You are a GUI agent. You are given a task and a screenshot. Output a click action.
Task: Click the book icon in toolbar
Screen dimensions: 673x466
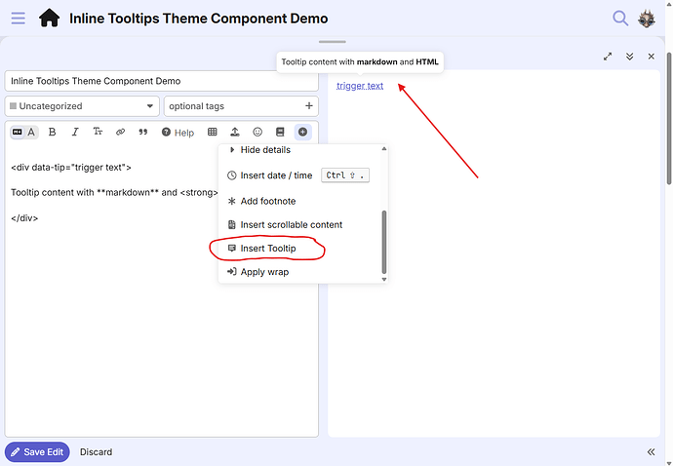click(280, 133)
